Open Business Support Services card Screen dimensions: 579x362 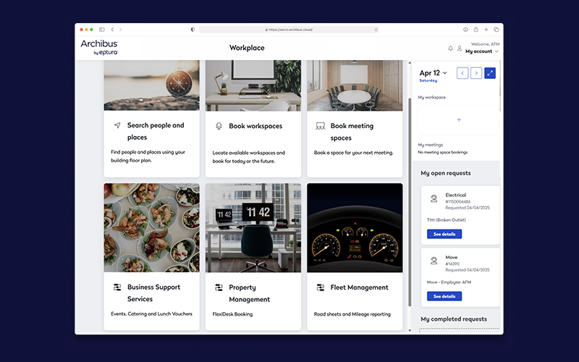[151, 257]
